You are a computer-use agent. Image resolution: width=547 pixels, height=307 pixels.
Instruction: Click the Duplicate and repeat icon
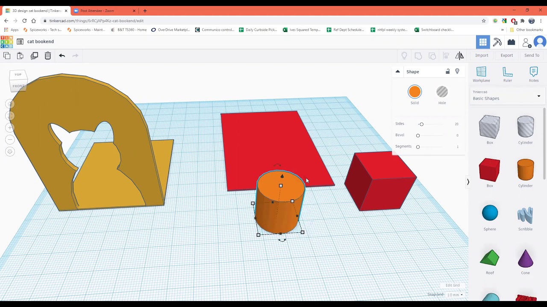pyautogui.click(x=34, y=55)
